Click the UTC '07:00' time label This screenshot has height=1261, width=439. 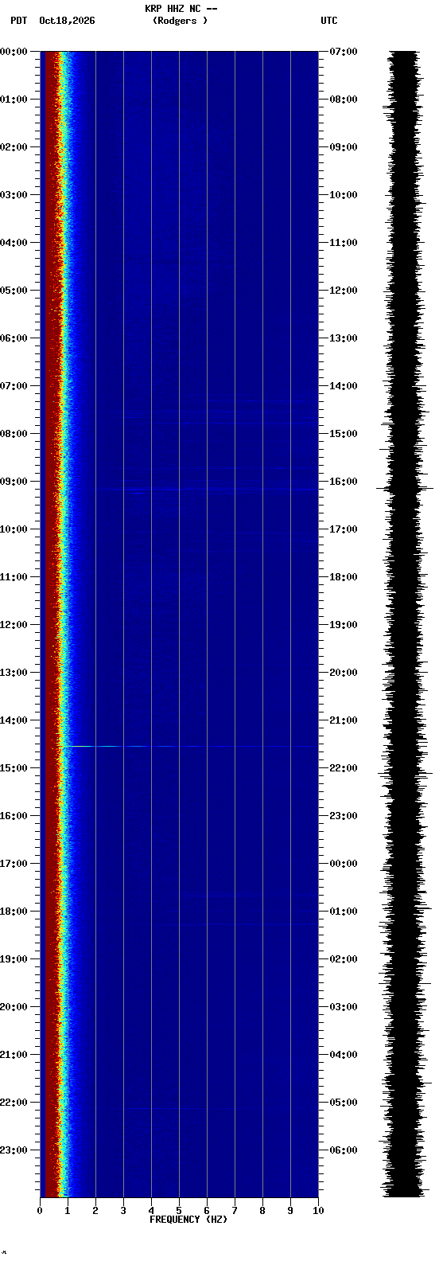click(344, 52)
